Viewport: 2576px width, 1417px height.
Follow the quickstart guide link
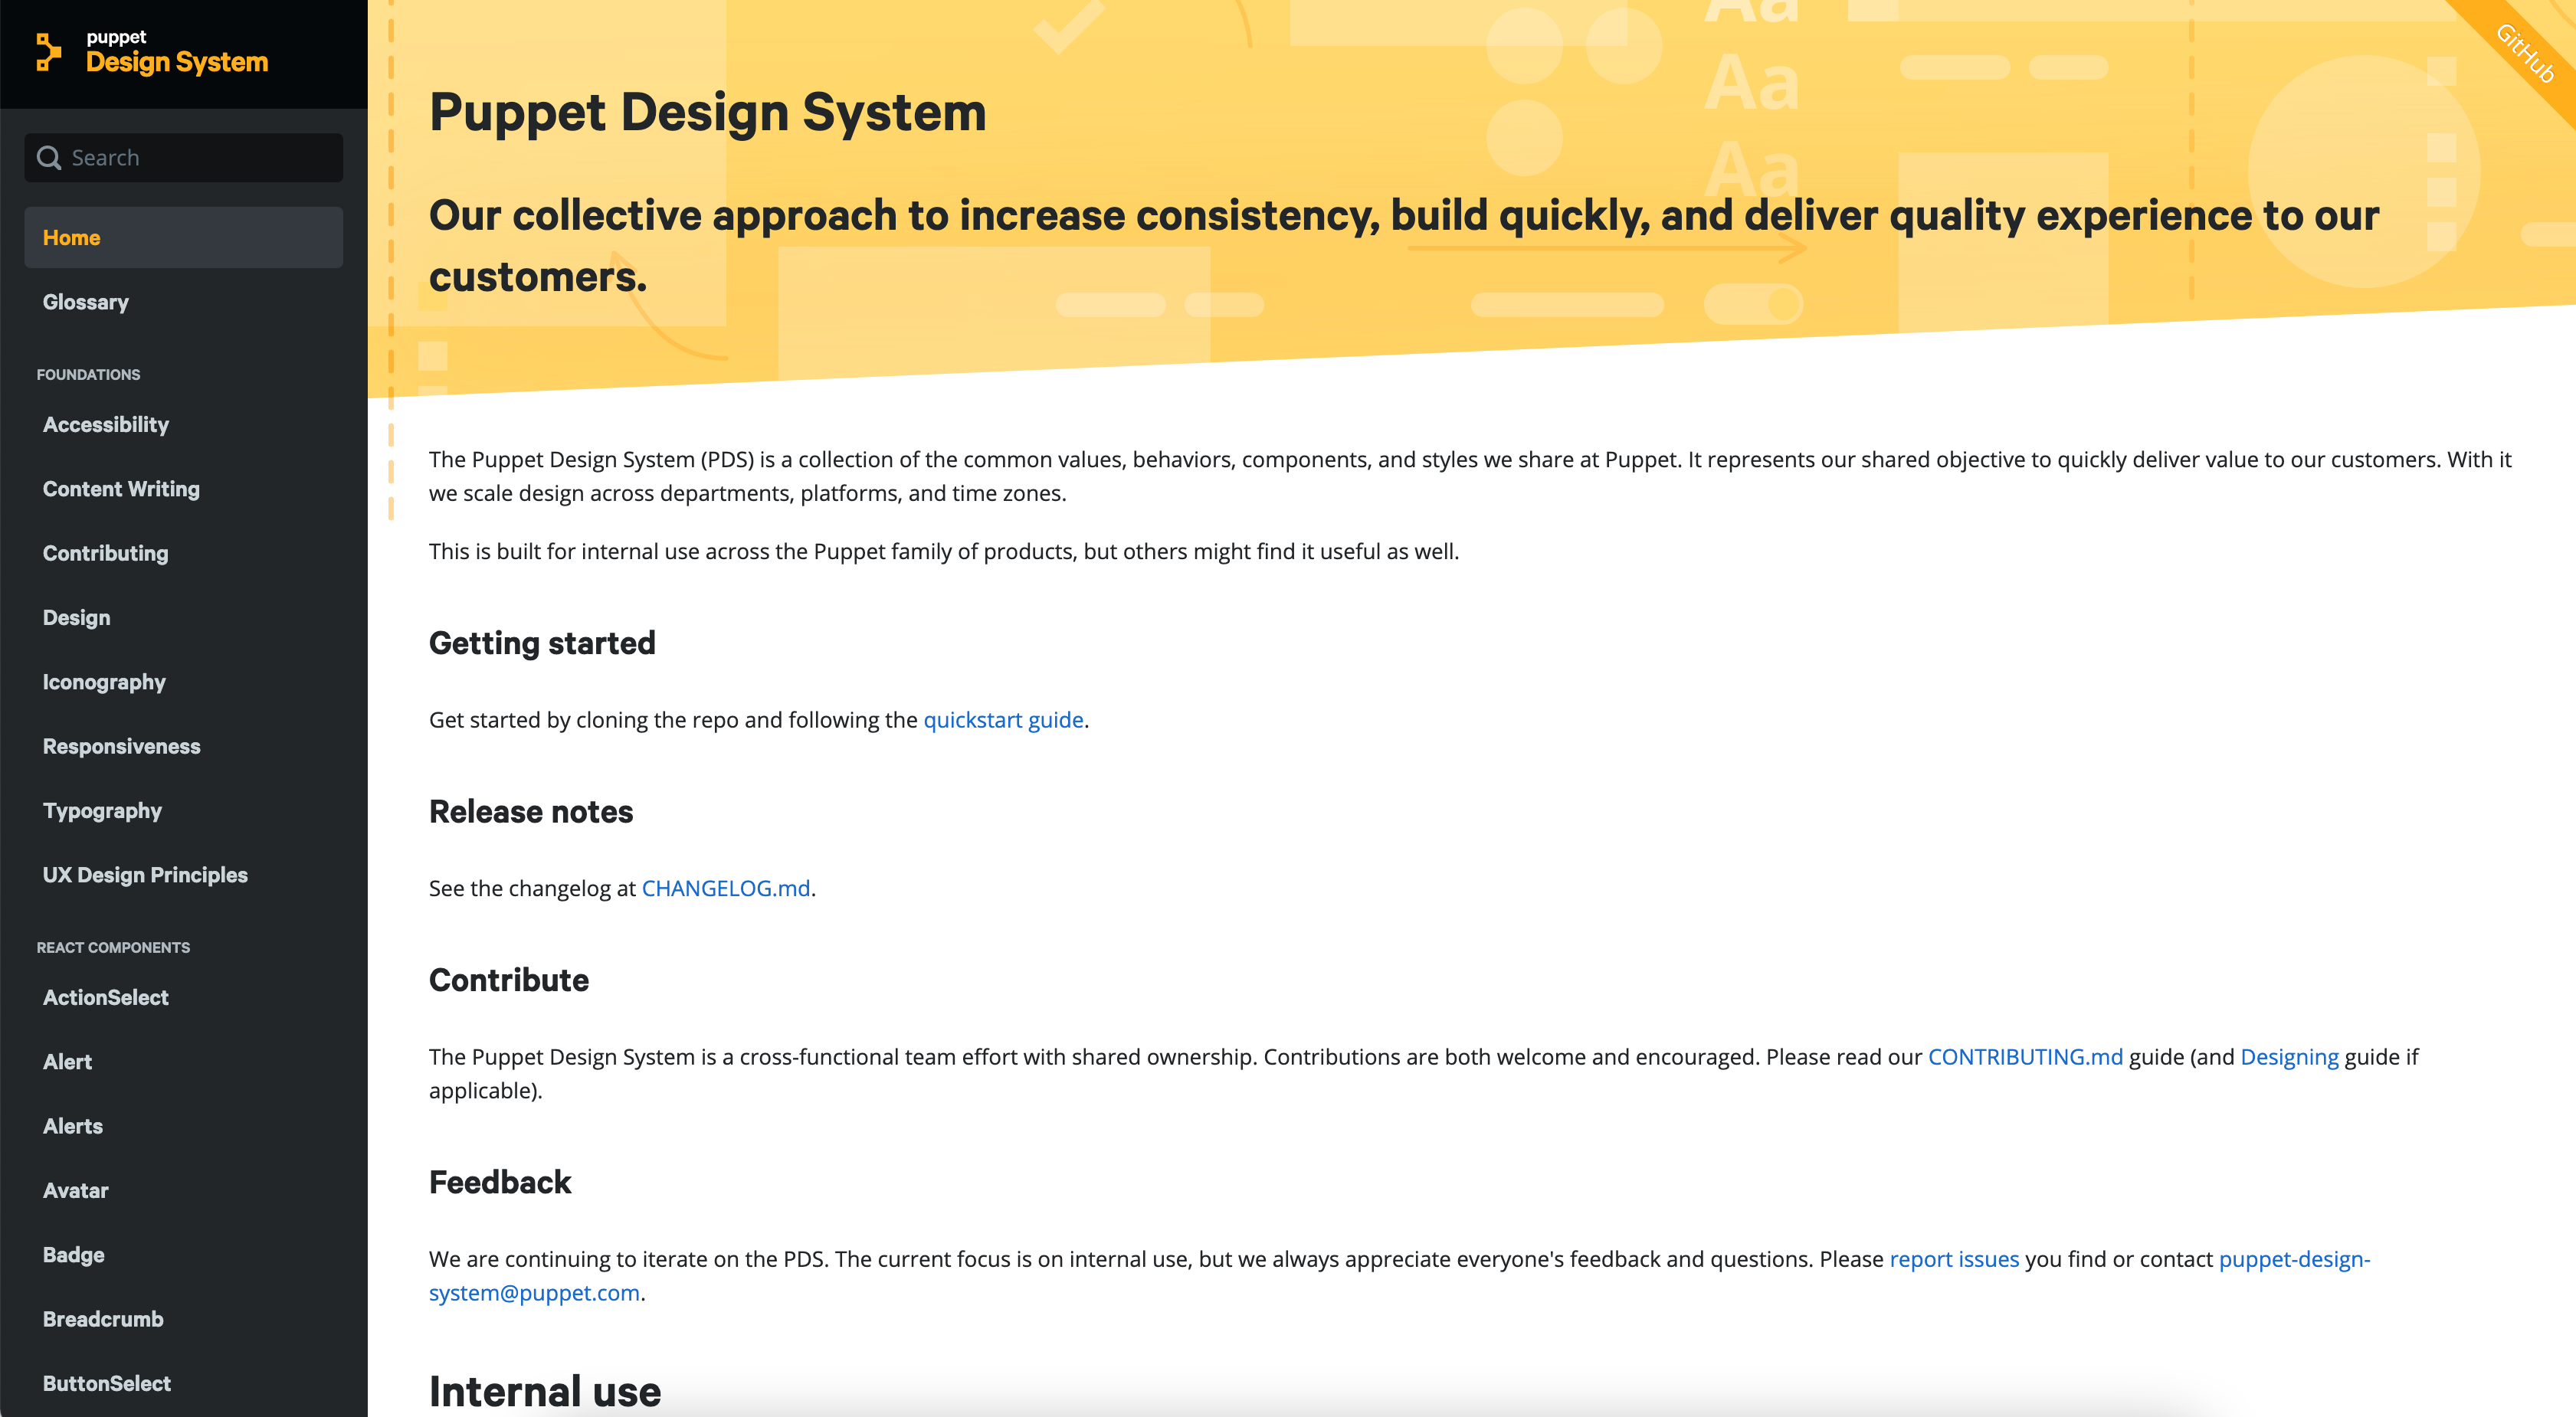[1003, 720]
